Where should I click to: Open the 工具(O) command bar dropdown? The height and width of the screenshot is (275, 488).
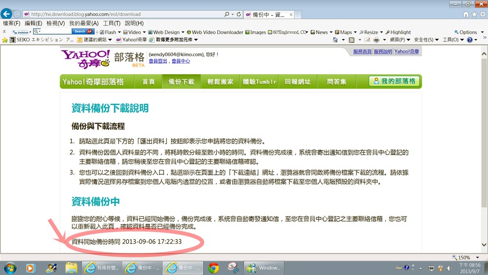pyautogui.click(x=453, y=40)
